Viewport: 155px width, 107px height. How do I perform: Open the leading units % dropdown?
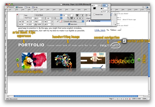58,18
